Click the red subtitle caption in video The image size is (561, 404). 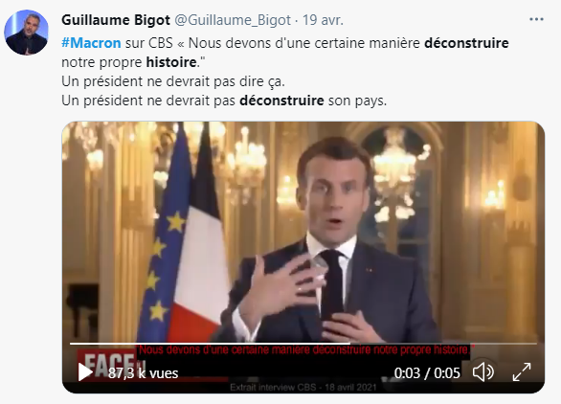pyautogui.click(x=304, y=349)
